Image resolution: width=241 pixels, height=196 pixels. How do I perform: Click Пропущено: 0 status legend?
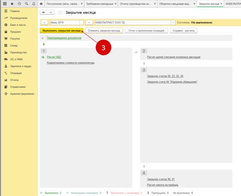(158, 193)
